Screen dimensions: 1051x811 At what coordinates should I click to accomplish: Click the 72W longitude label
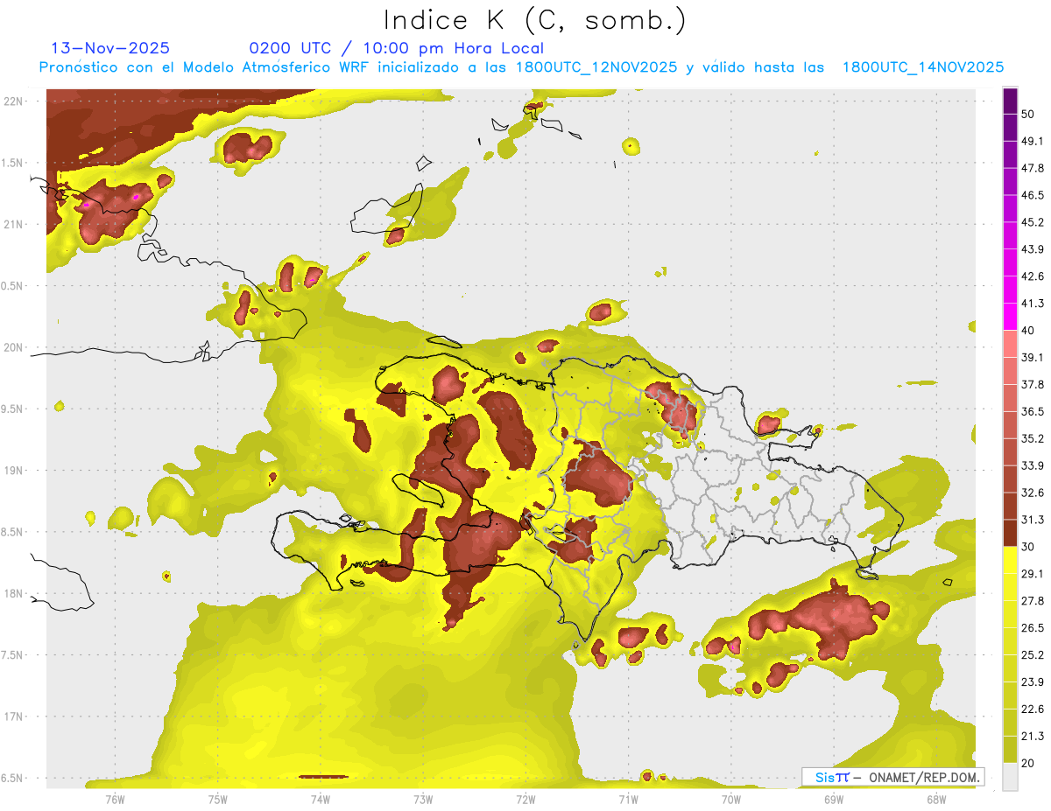pyautogui.click(x=525, y=800)
